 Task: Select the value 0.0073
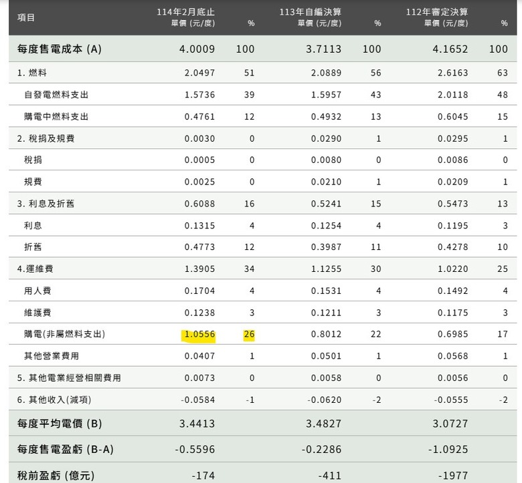point(199,378)
